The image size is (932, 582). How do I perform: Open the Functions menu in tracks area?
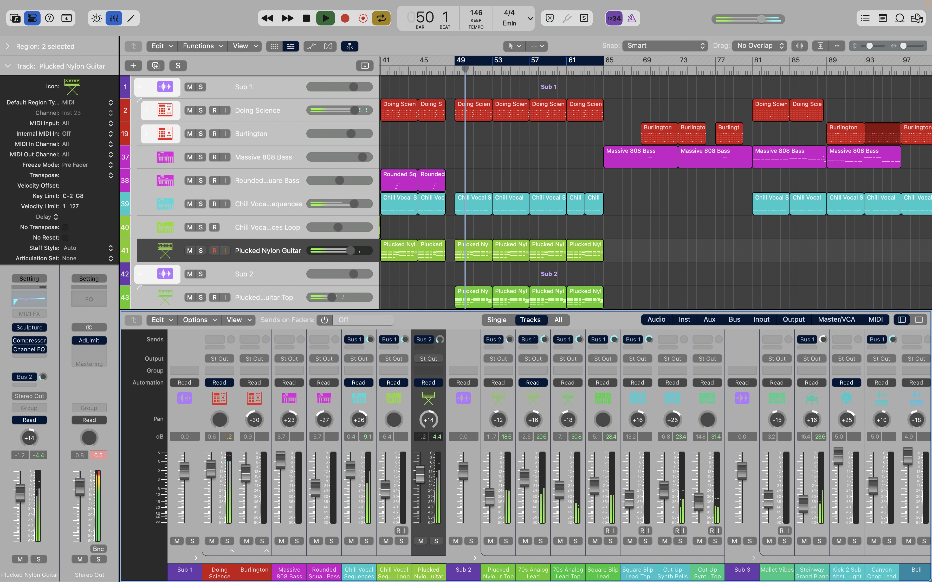pos(202,46)
